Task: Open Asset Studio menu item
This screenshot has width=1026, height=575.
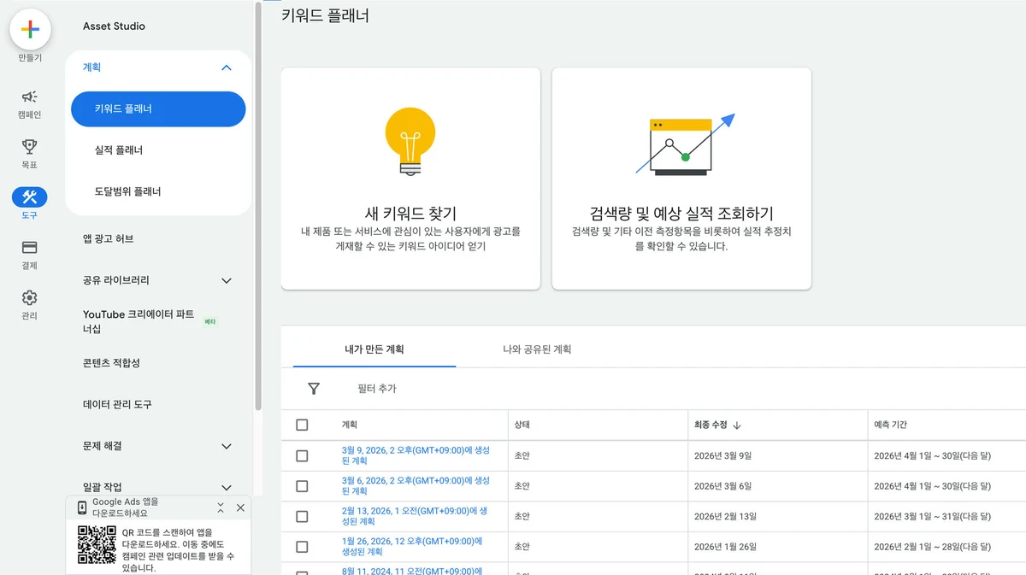Action: (x=114, y=26)
